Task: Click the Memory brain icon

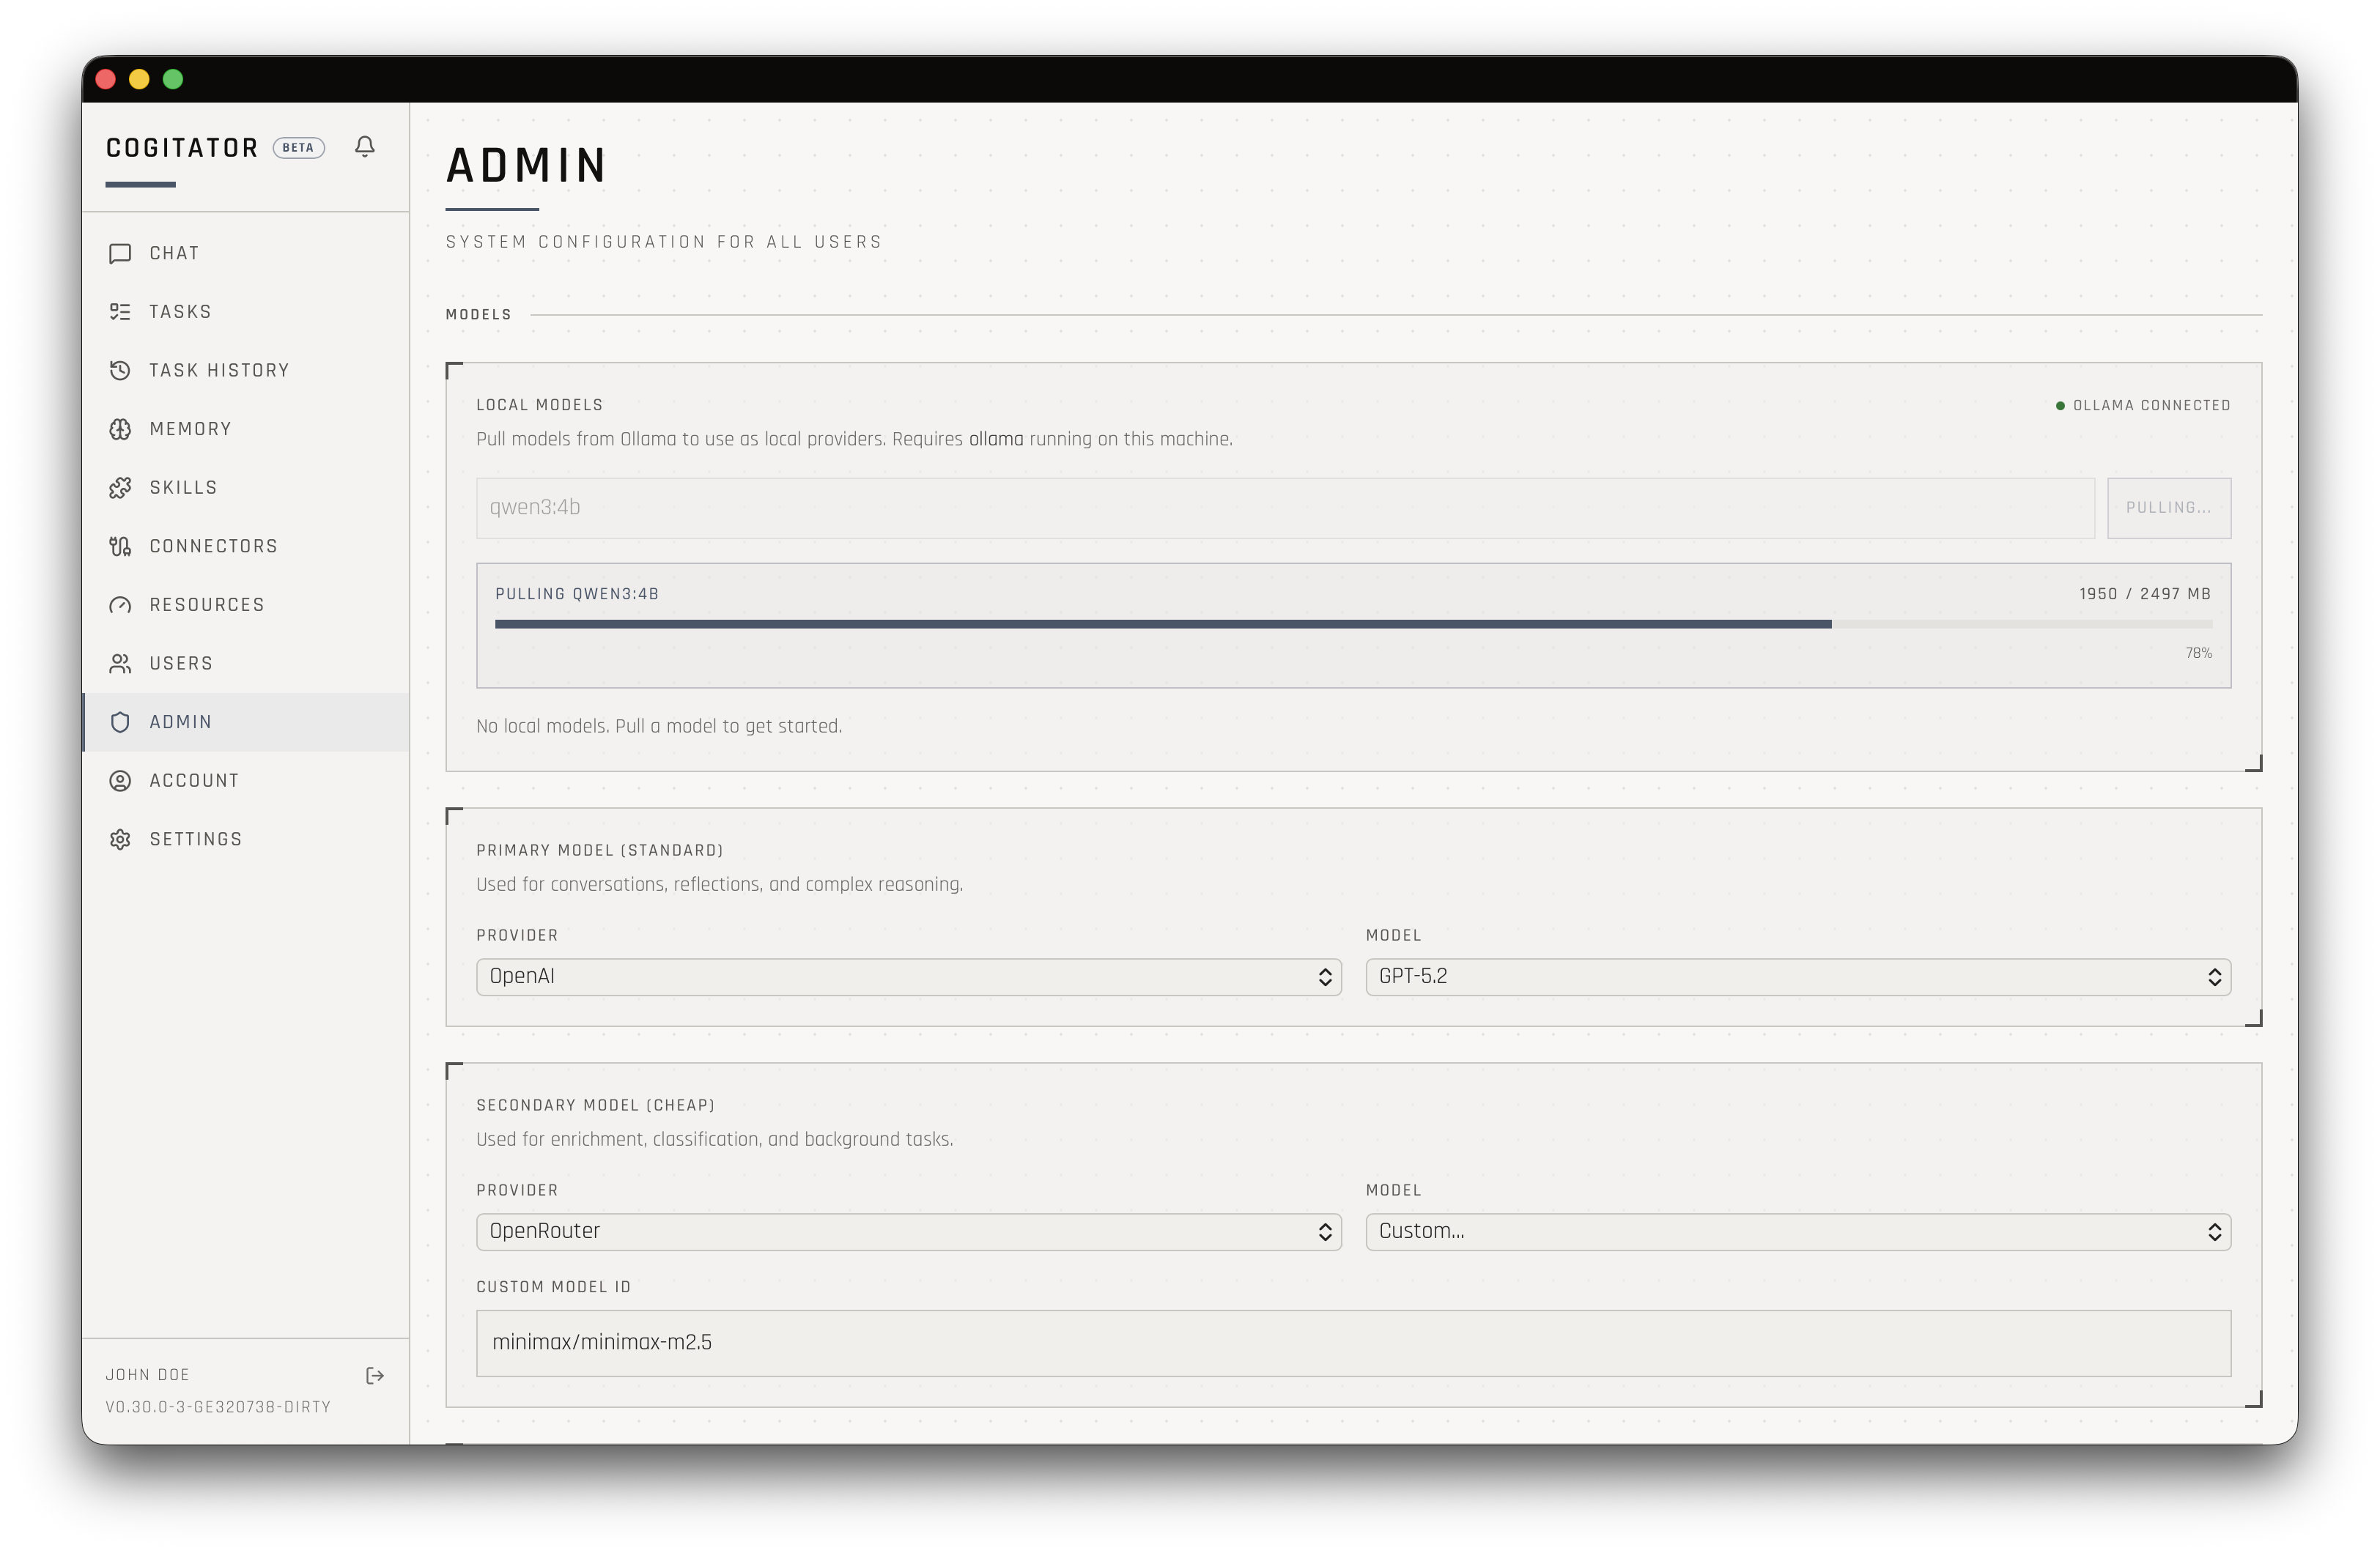Action: [120, 429]
